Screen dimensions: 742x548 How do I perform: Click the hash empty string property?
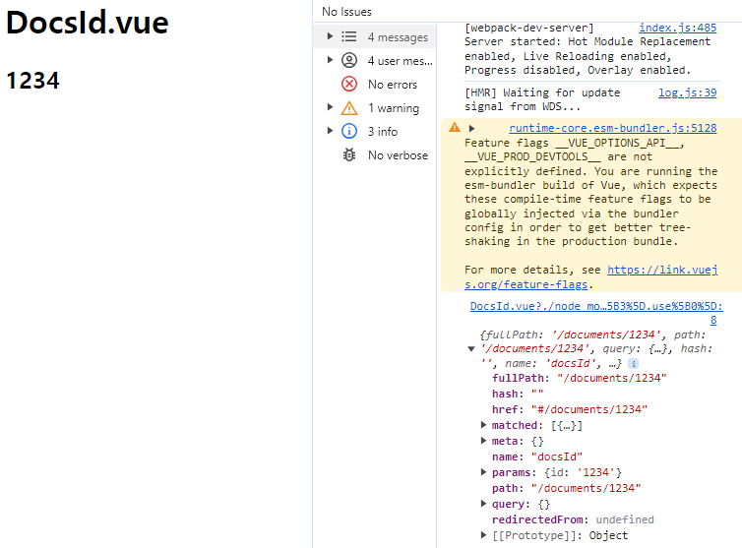click(x=518, y=394)
